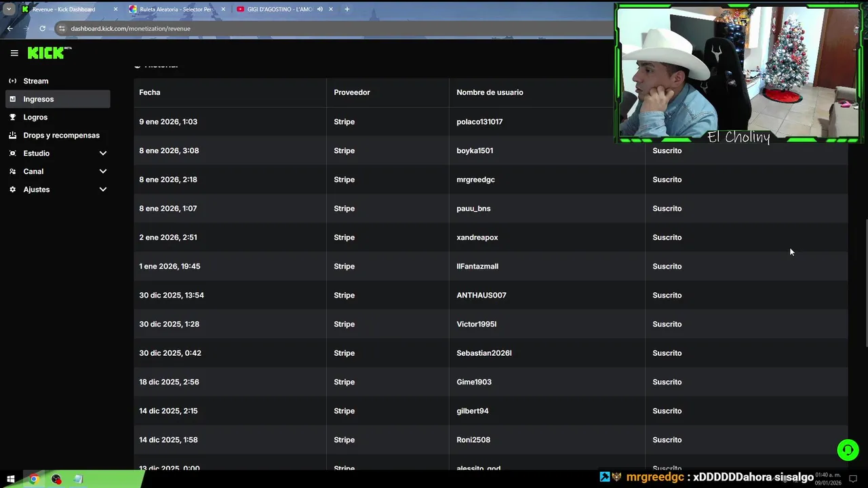868x488 pixels.
Task: Expand the Estudio submenu chevron
Action: coord(103,153)
